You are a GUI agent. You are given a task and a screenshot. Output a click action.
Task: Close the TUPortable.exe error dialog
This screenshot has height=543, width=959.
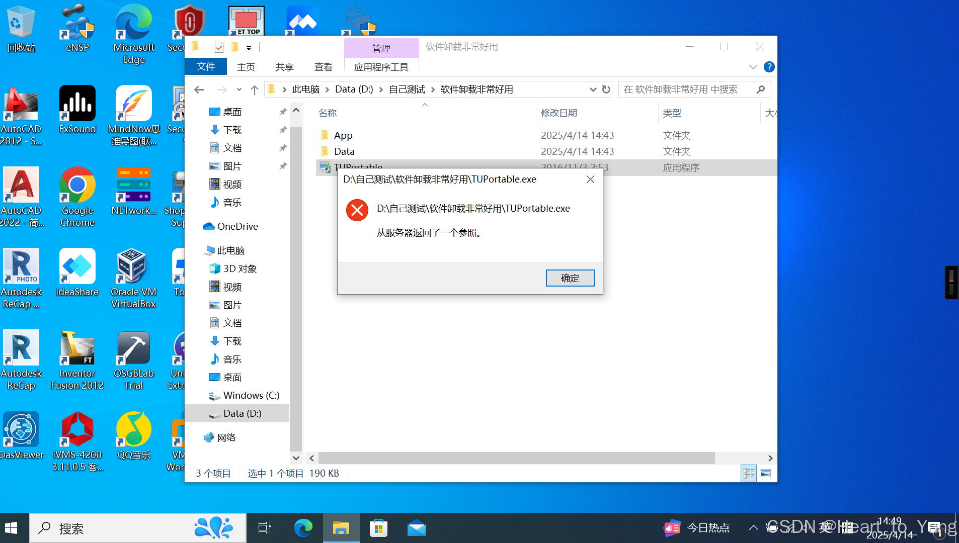pos(590,179)
